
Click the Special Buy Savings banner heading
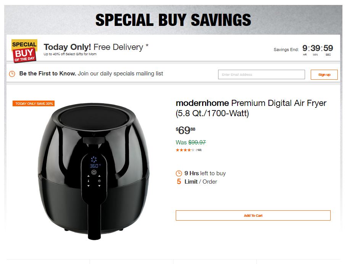pyautogui.click(x=173, y=20)
